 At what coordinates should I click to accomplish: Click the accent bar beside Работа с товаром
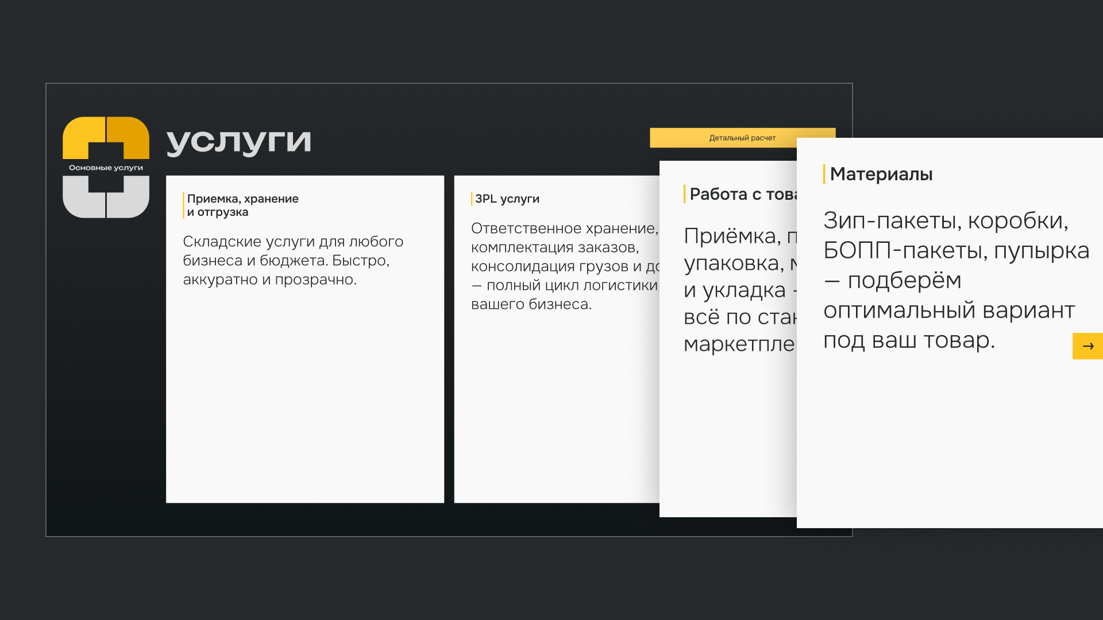(683, 193)
